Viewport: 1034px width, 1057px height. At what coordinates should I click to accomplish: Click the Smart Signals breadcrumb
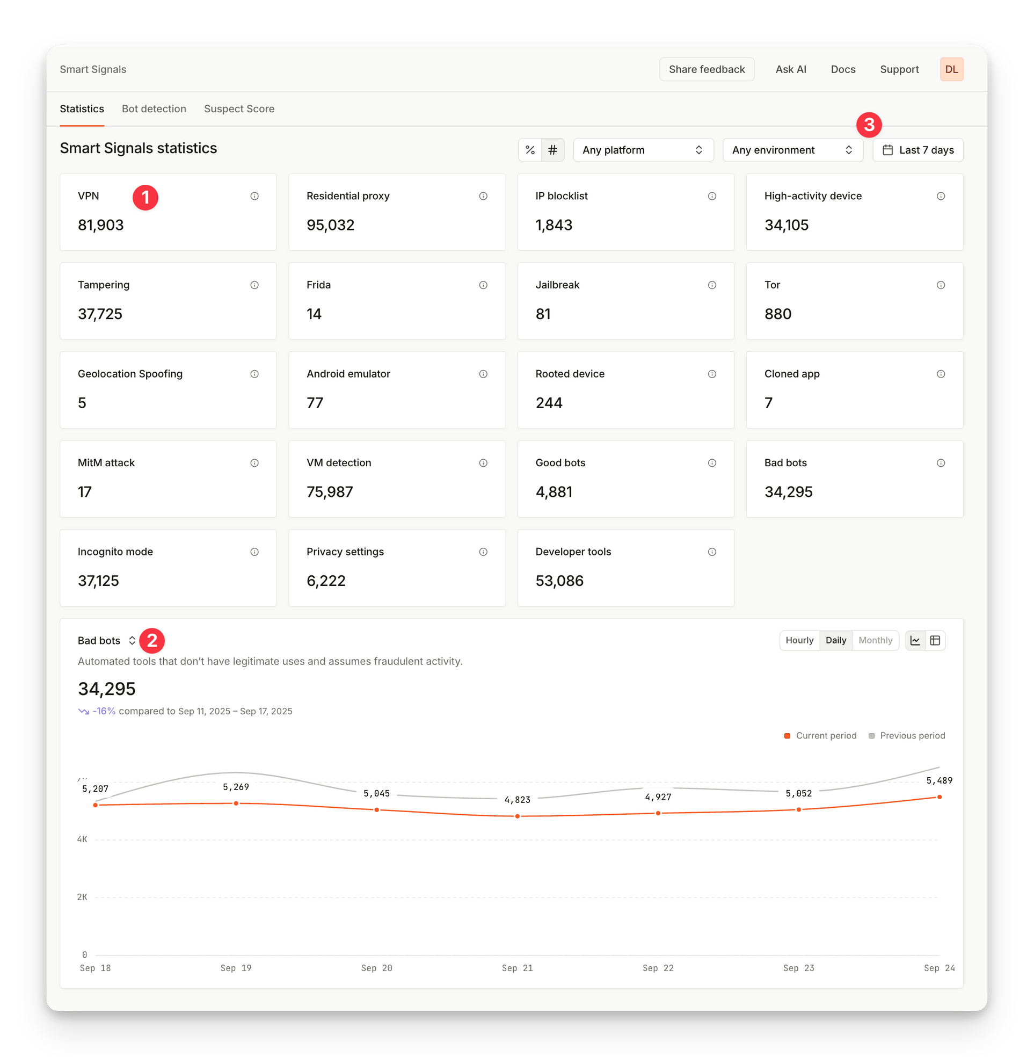point(93,69)
